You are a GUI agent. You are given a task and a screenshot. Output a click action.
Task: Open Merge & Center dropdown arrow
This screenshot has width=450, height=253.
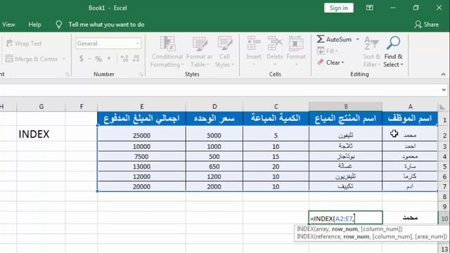point(64,59)
